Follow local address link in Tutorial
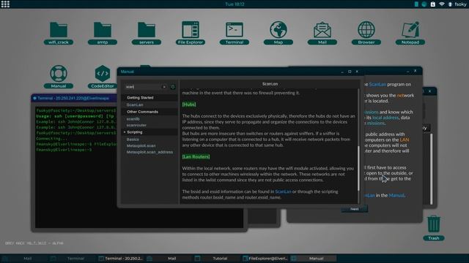 coord(385,118)
